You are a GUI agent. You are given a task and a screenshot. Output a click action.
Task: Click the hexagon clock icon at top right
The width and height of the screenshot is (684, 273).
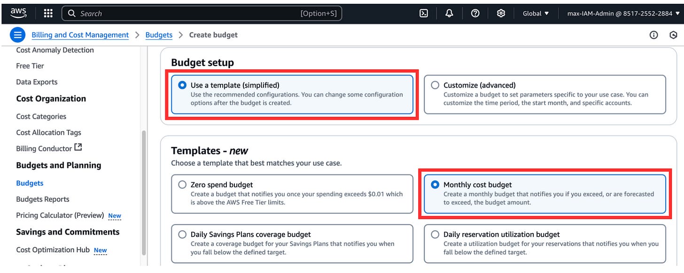[673, 35]
